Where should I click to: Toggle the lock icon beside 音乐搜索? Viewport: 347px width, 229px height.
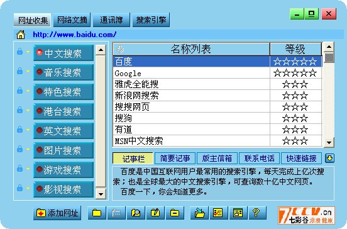[19, 71]
